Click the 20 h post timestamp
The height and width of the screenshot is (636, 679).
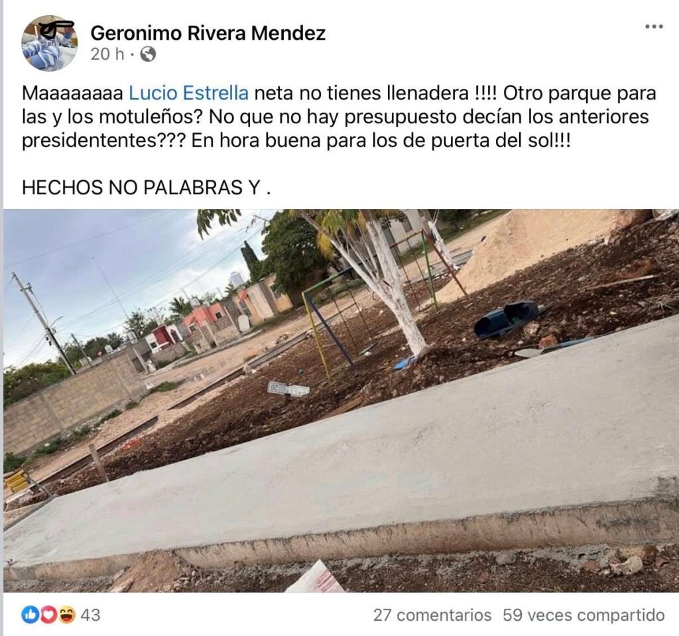107,54
